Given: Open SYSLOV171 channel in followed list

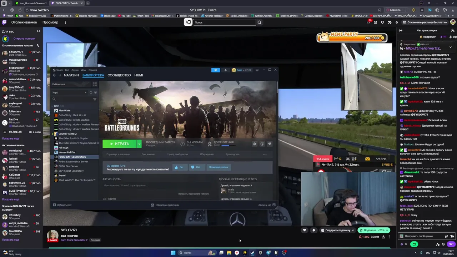Looking at the screenshot, I should coord(21,53).
